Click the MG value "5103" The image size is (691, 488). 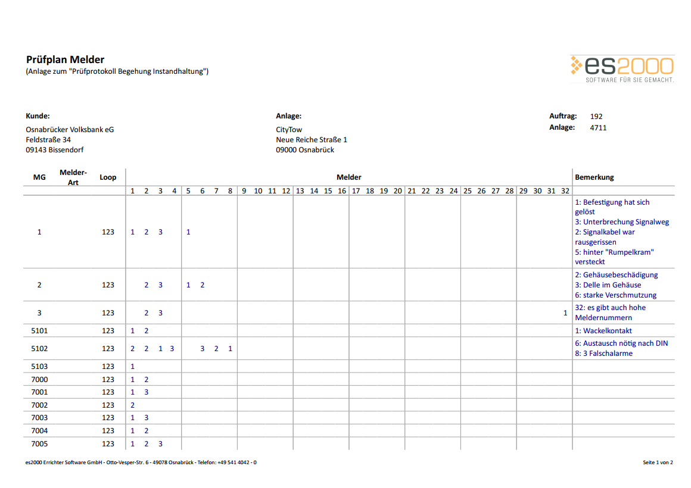(39, 367)
